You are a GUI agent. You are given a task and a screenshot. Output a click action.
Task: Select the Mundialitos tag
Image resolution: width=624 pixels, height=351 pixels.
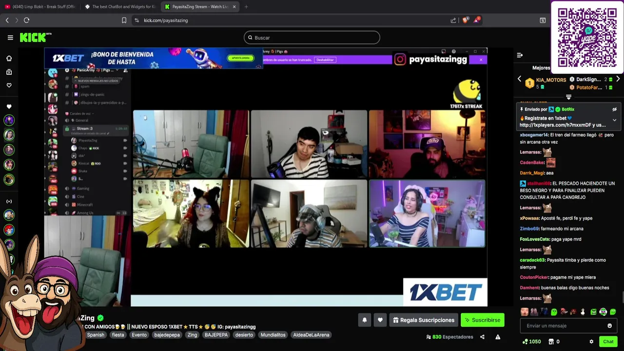pyautogui.click(x=273, y=335)
